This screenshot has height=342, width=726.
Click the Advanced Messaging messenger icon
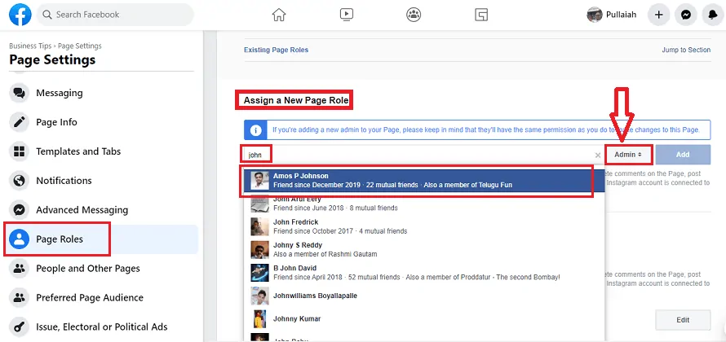point(19,210)
